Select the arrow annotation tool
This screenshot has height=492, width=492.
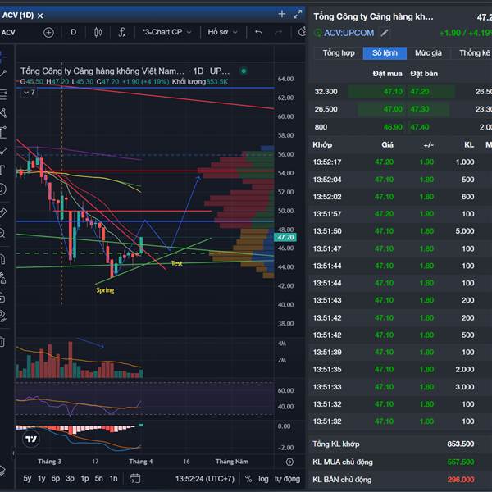[2, 151]
